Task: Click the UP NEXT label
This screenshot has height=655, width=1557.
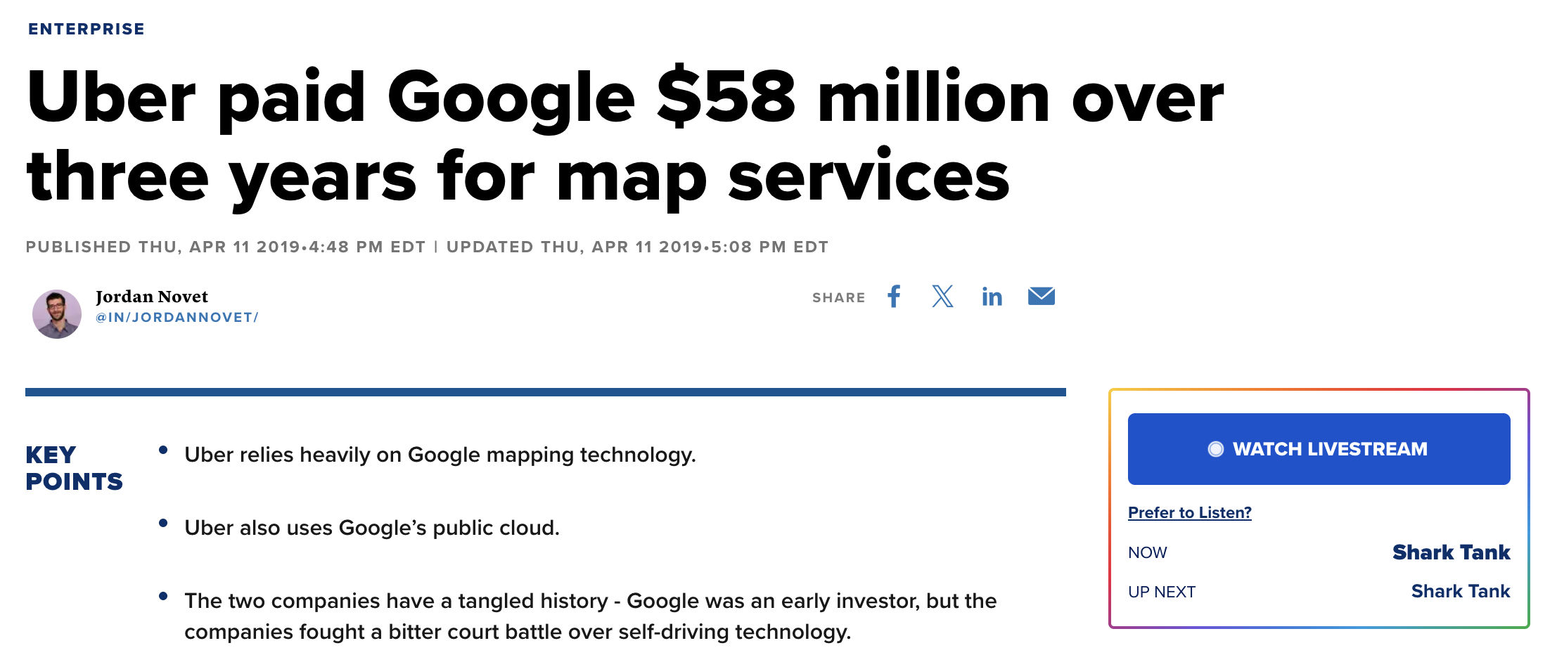Action: (1162, 592)
